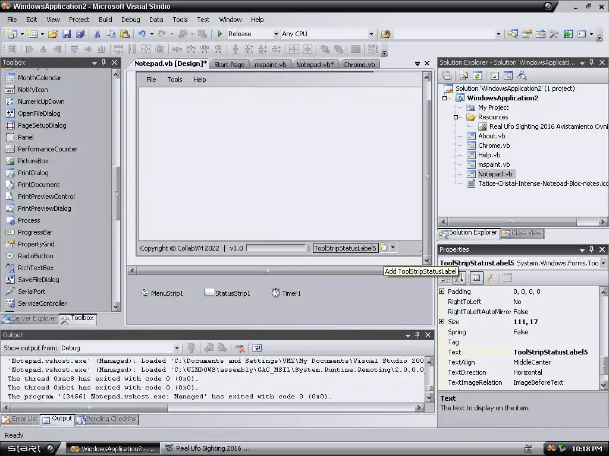Show properties list icon in the Properties panel
Image resolution: width=609 pixels, height=456 pixels.
(x=476, y=278)
